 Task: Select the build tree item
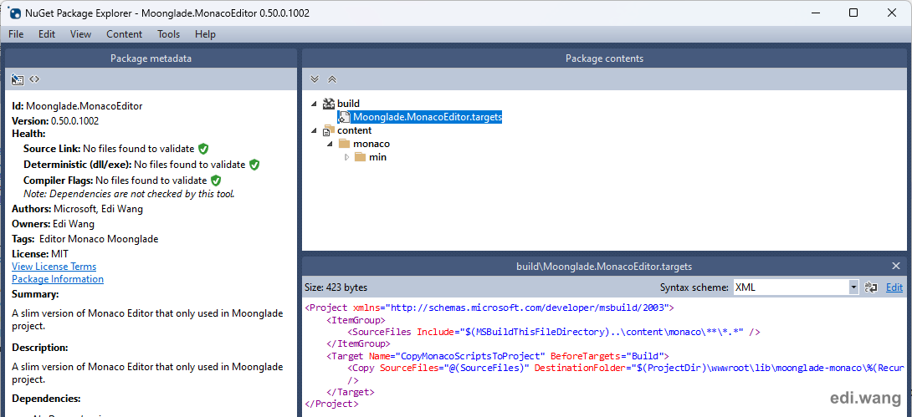[348, 104]
